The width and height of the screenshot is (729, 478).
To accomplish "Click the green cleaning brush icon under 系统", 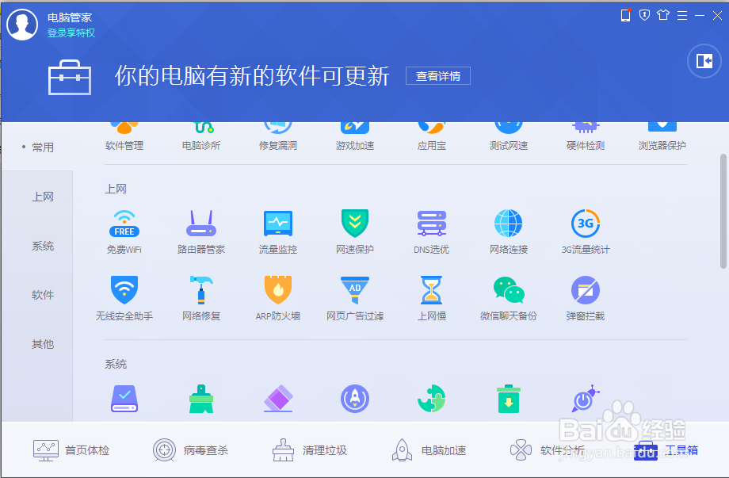I will click(x=200, y=399).
